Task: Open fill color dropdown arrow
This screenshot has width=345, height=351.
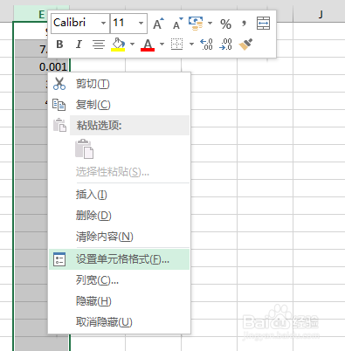Action: click(133, 45)
